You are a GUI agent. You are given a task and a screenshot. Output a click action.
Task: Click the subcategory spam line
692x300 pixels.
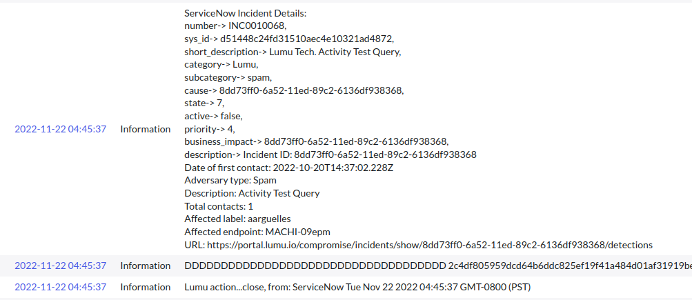coord(228,77)
